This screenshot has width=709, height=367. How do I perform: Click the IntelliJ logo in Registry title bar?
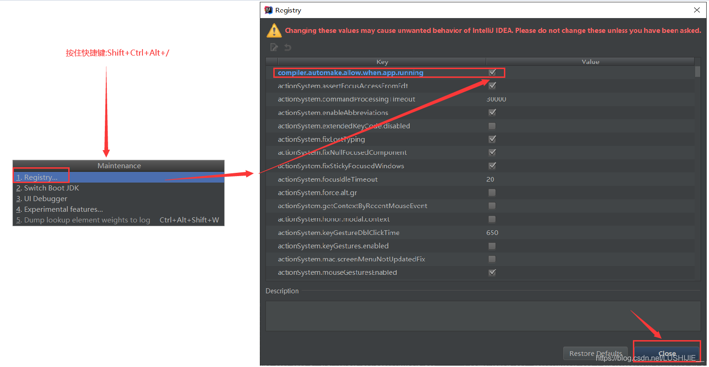(x=268, y=10)
